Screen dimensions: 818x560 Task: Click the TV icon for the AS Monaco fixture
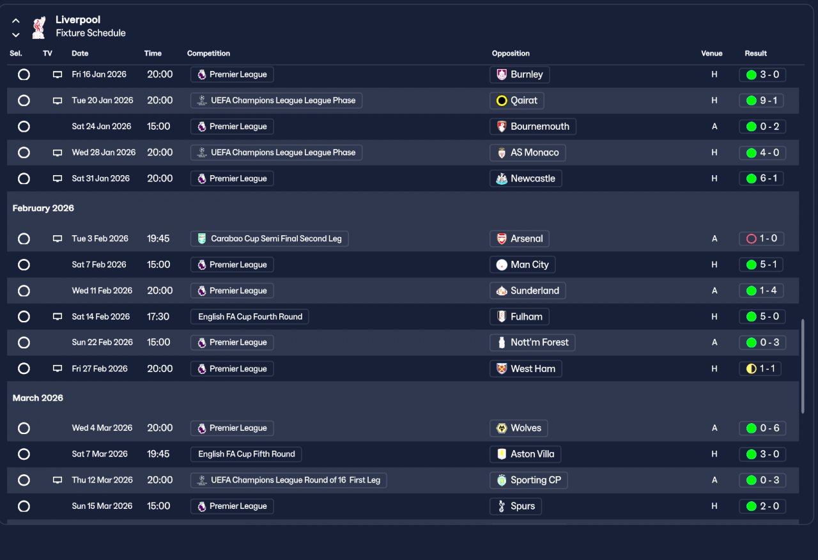coord(58,153)
